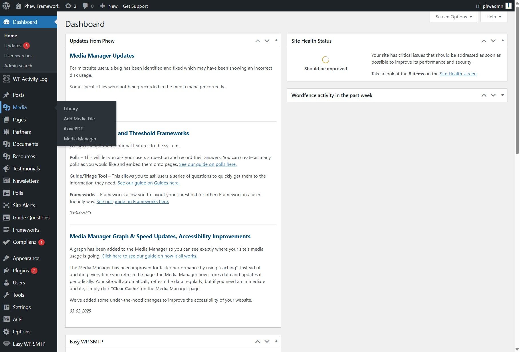Click the Settings sliders icon
Image resolution: width=520 pixels, height=352 pixels.
[x=6, y=307]
